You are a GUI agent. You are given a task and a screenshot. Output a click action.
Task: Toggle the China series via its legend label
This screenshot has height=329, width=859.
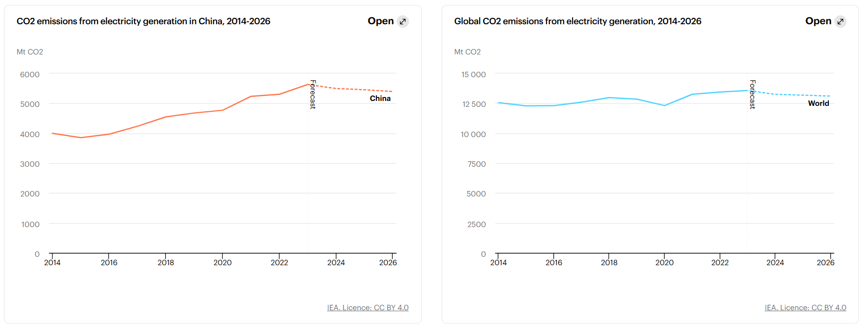click(380, 98)
